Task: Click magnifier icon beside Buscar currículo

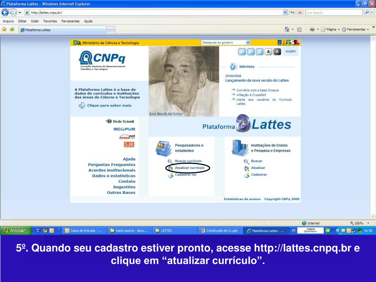Action: [x=170, y=161]
